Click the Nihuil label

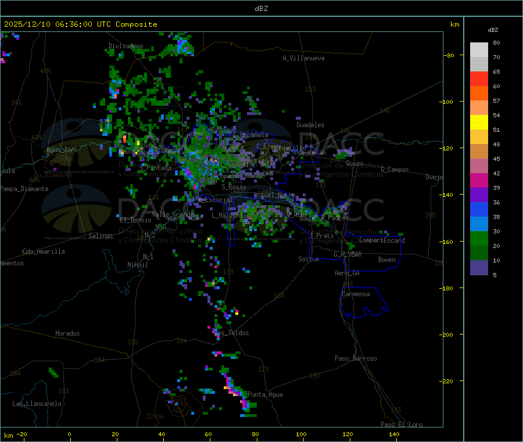[137, 265]
